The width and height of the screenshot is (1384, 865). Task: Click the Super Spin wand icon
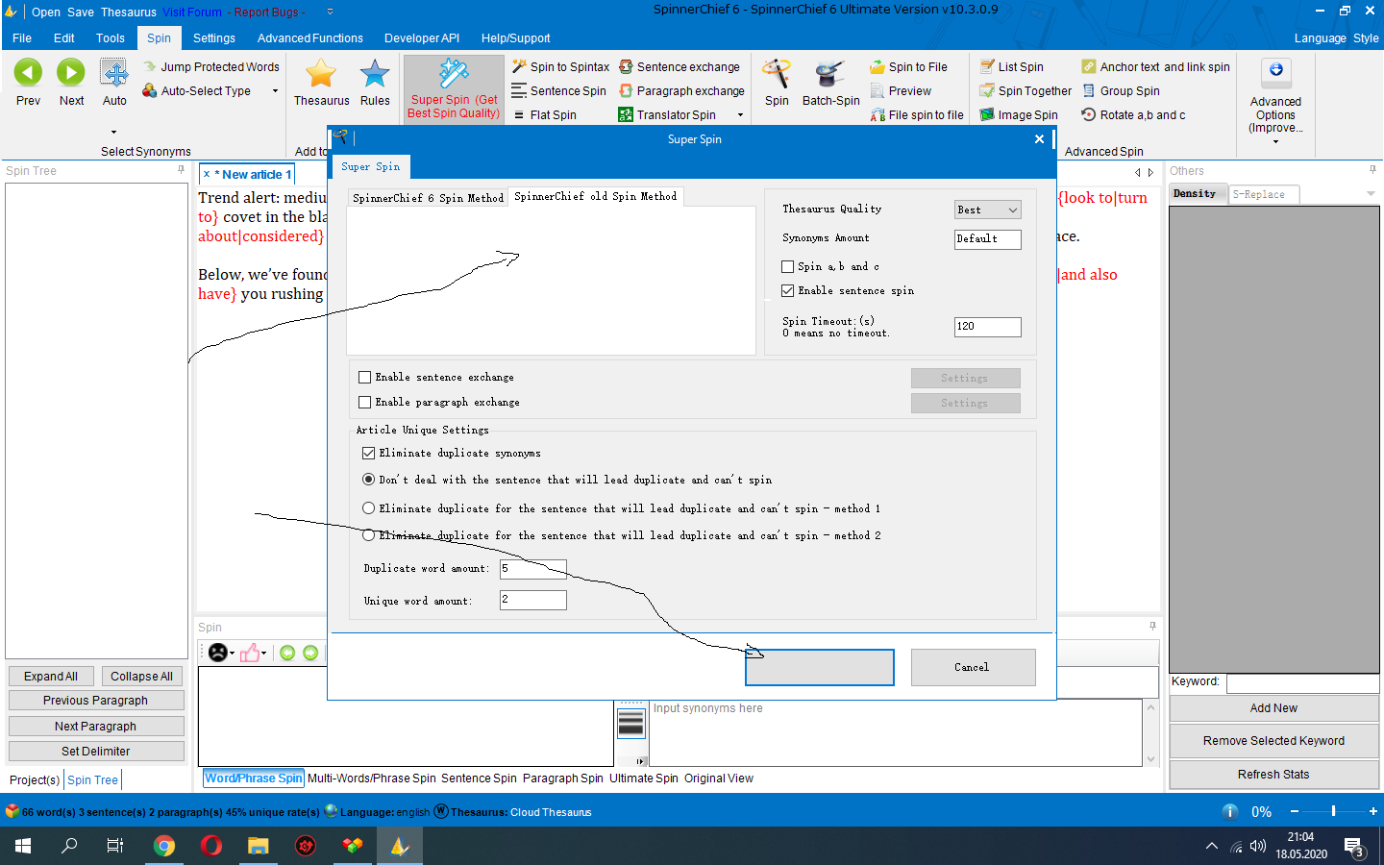click(x=454, y=73)
